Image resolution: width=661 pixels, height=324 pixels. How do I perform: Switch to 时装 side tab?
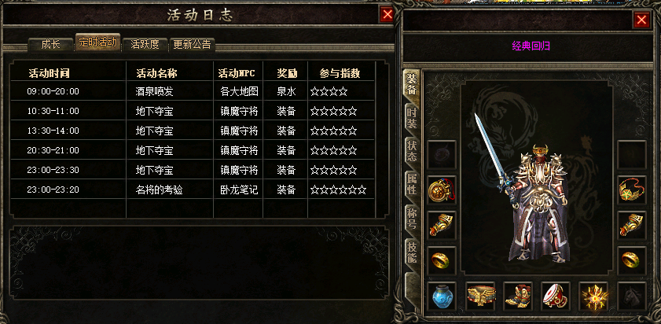coord(411,119)
